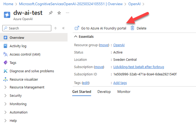Collapse the sidebar menu with double chevron
196x125 pixels.
tap(63, 28)
